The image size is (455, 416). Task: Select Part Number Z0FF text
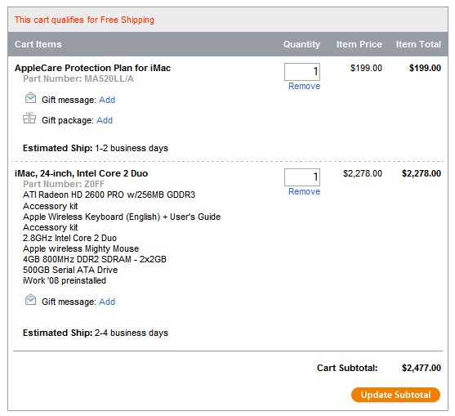click(x=64, y=184)
